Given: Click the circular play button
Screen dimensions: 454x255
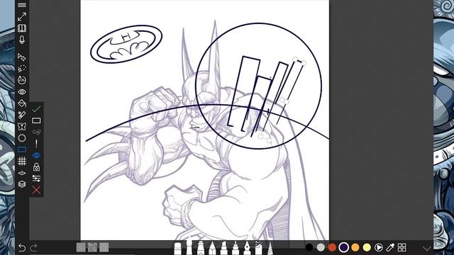Looking at the screenshot, I should [x=378, y=247].
